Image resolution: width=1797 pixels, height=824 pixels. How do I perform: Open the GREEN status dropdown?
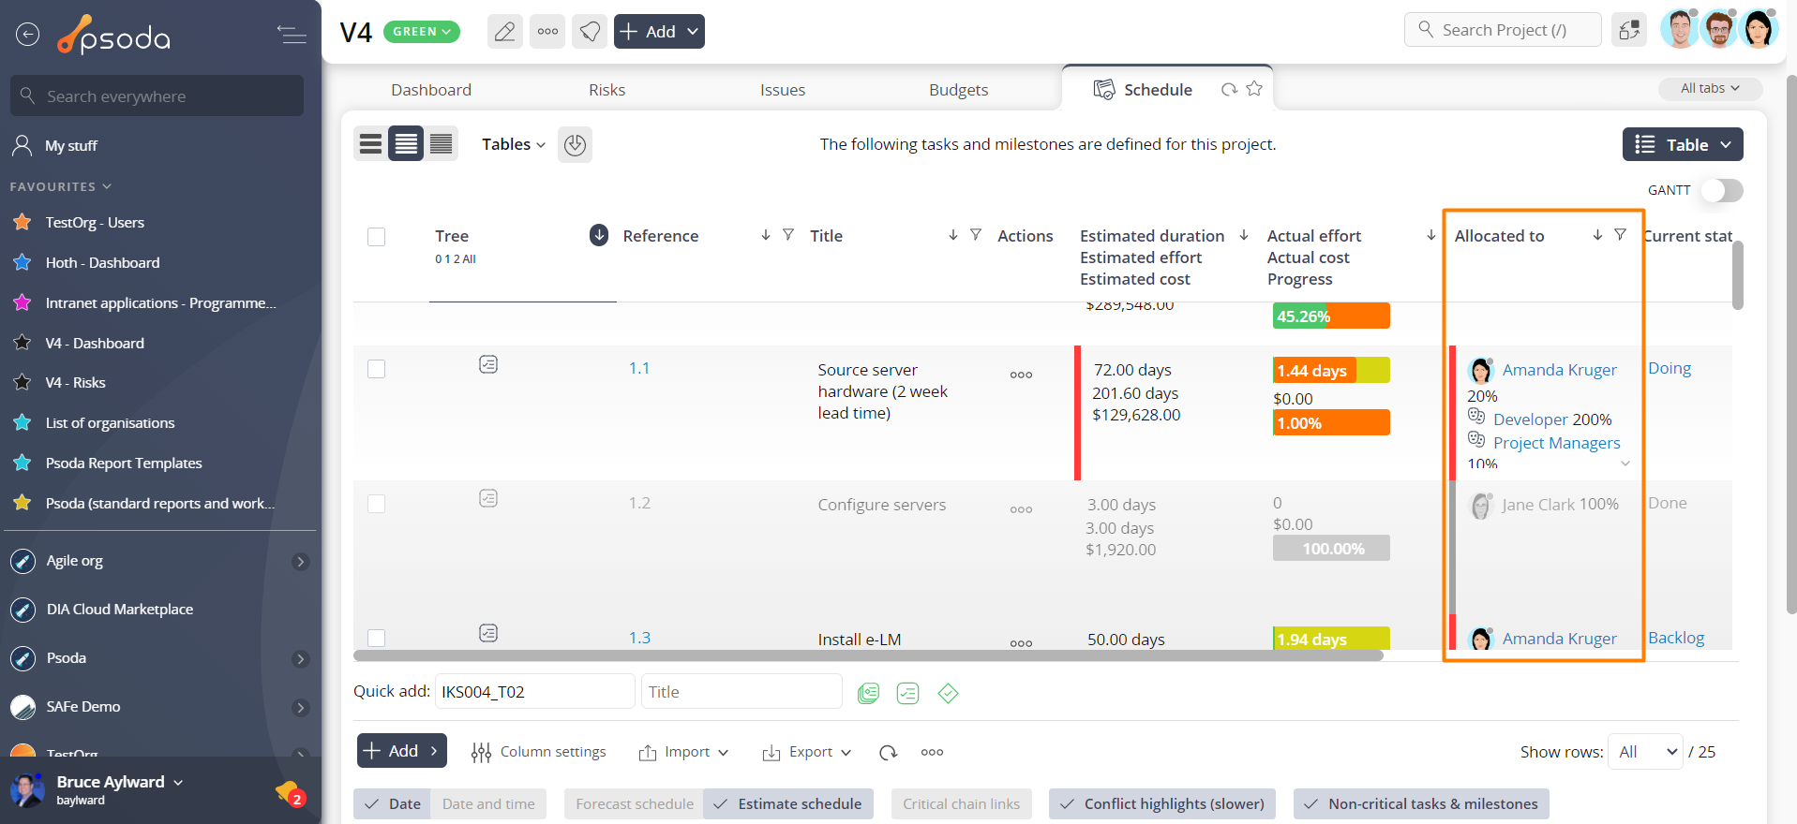(422, 32)
